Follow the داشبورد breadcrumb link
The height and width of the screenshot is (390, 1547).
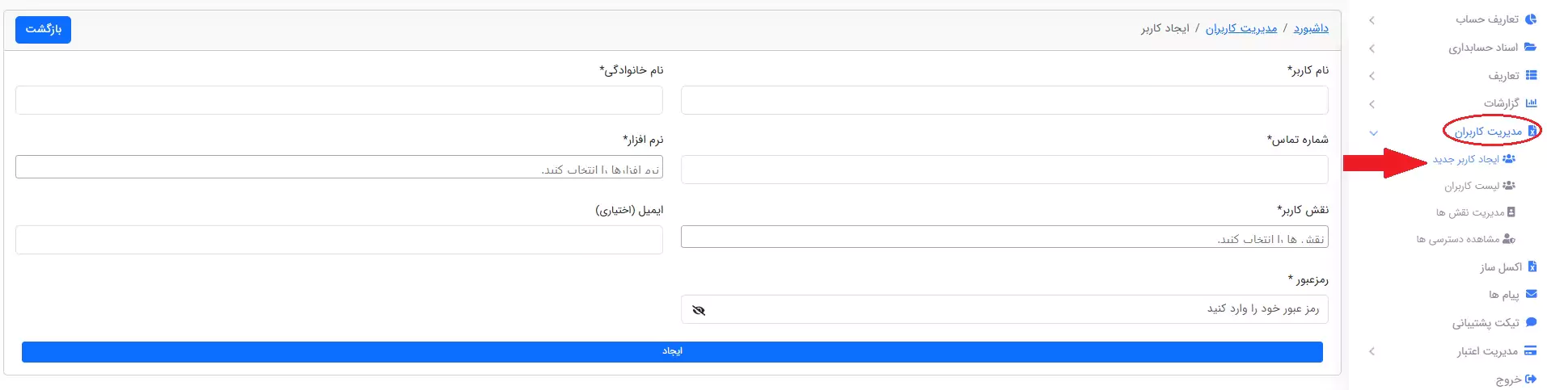click(1311, 28)
